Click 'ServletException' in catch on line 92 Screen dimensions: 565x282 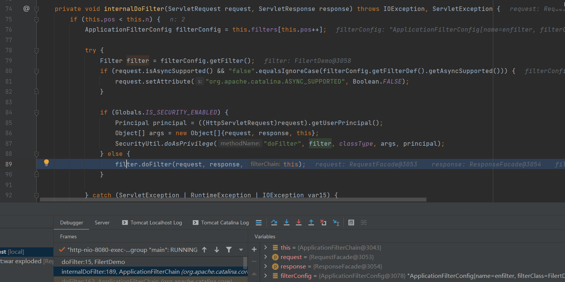pyautogui.click(x=149, y=195)
